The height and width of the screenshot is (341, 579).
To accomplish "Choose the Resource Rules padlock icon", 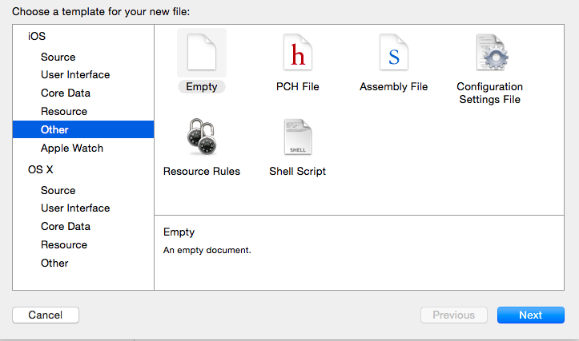I will pyautogui.click(x=202, y=137).
